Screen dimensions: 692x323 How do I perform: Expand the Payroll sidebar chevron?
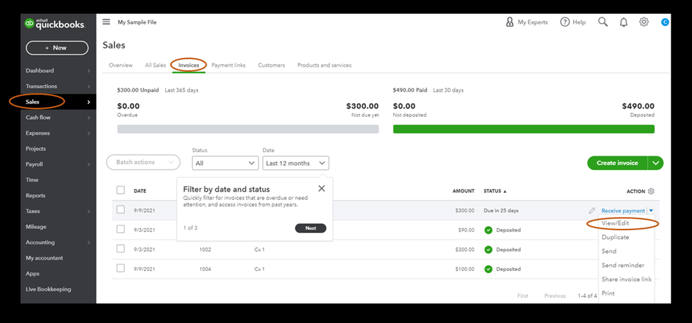[89, 165]
